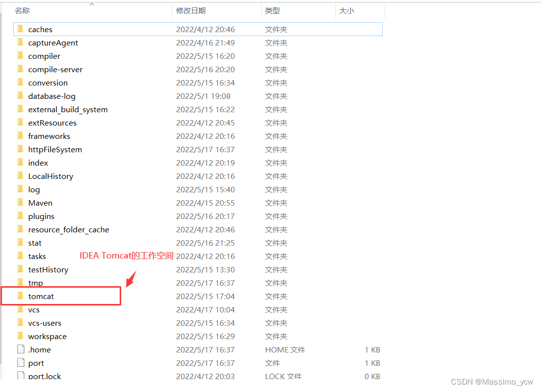Click the compiler folder icon
The height and width of the screenshot is (391, 541).
[21, 56]
